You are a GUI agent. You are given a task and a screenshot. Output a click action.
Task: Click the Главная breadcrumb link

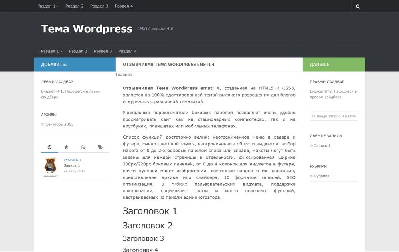click(x=124, y=75)
